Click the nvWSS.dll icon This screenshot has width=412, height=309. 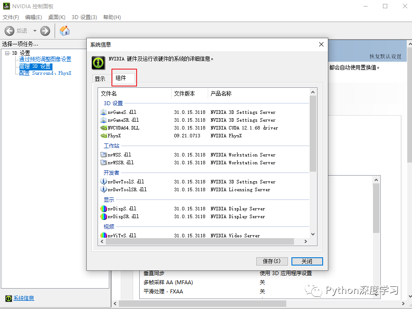coord(104,155)
